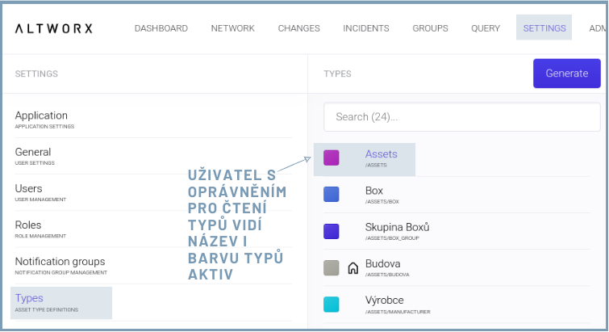Open the Dashboard tab
This screenshot has width=609, height=332.
[161, 28]
